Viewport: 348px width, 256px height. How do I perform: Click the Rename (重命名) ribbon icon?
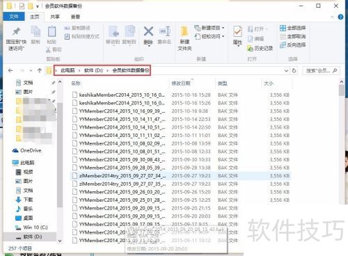[165, 31]
